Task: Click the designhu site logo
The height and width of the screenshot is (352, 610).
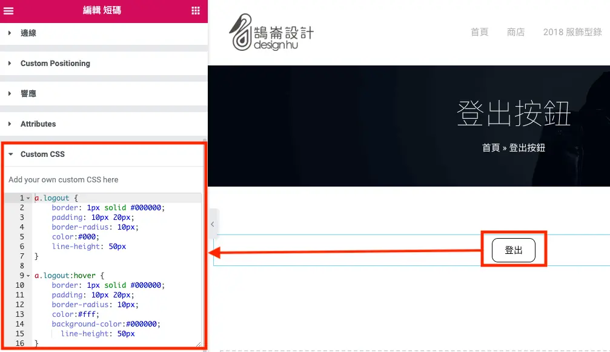Action: [x=271, y=32]
